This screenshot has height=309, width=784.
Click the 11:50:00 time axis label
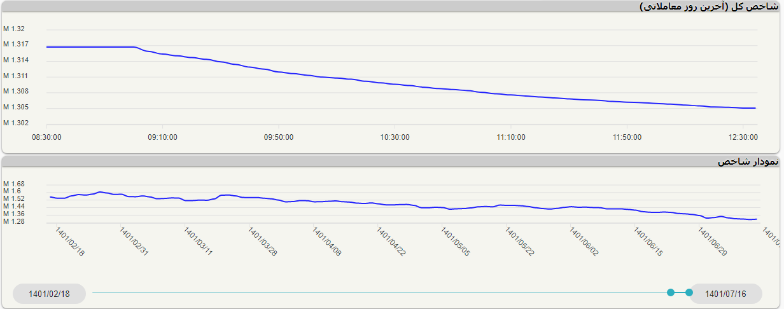click(x=627, y=137)
